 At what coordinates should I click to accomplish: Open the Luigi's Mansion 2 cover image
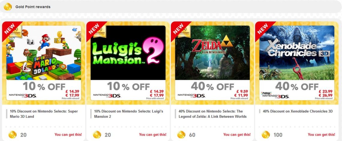click(128, 53)
